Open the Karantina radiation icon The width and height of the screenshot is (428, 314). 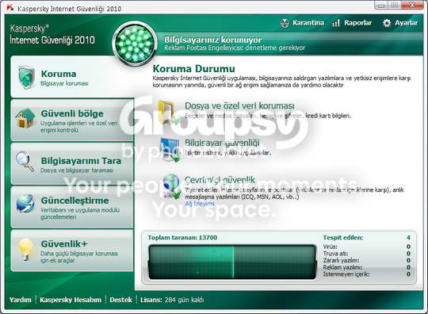coord(285,23)
